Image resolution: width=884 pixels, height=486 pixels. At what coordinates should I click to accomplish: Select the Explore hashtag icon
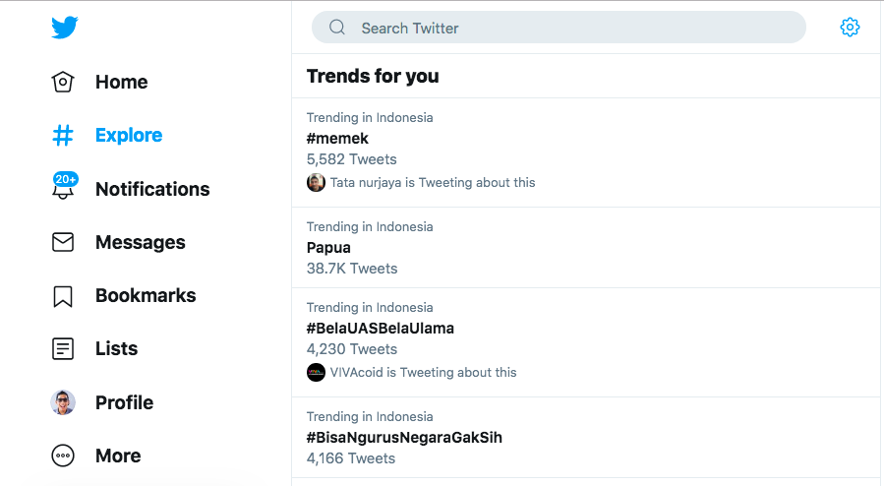[x=63, y=136]
